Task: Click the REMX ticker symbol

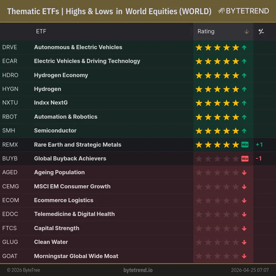Action: (10, 144)
